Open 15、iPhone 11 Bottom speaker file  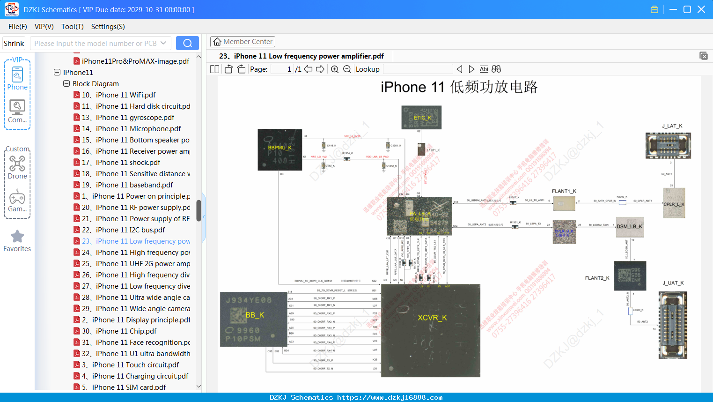point(136,140)
